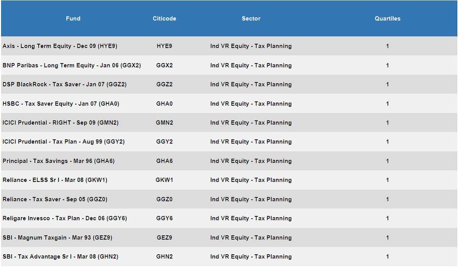Click the Sector column header
This screenshot has height=269, width=460.
[x=251, y=19]
